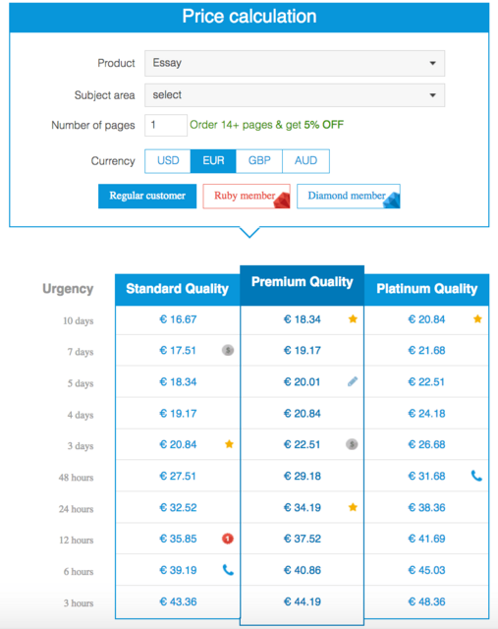Click the pencil icon next to € 20.01

point(353,381)
